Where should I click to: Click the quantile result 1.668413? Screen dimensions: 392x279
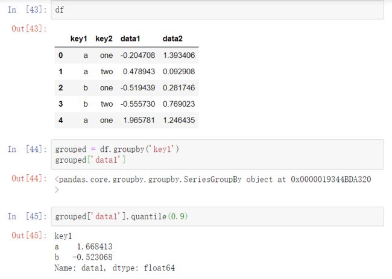point(95,247)
